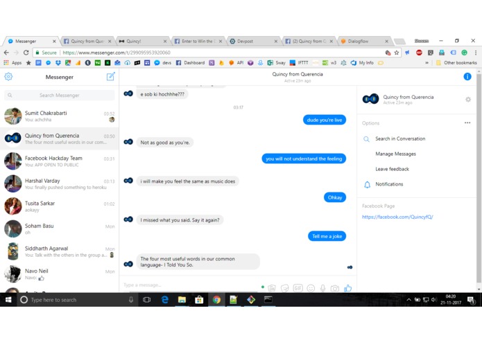
Task: Open the My Info bookmark
Action: pyautogui.click(x=363, y=62)
